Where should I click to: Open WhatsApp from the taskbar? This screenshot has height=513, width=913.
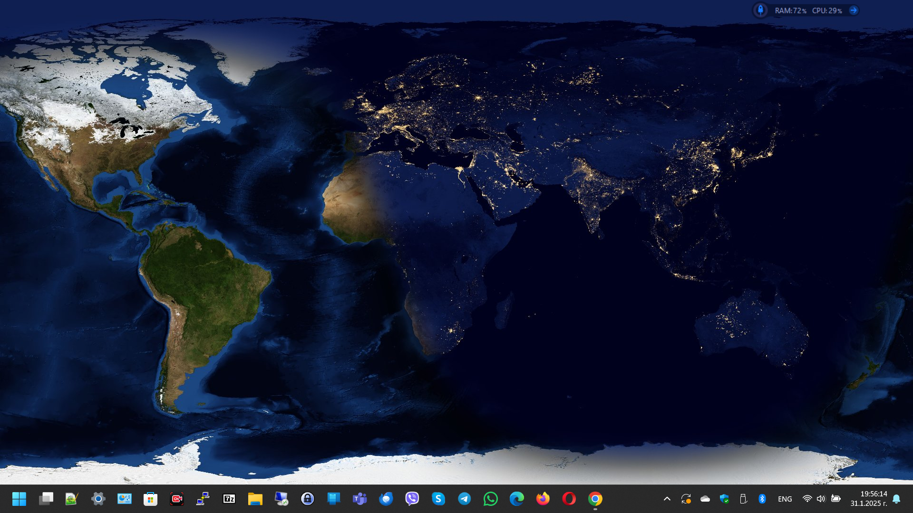(491, 499)
